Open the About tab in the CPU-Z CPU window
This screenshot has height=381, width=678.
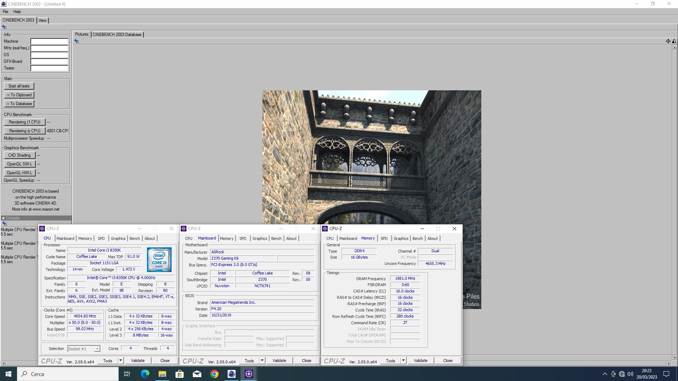tap(150, 238)
